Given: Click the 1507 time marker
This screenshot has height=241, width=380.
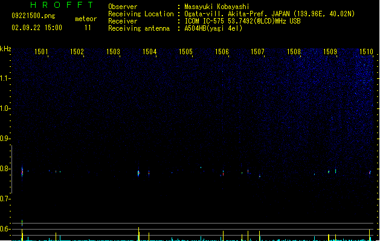Looking at the screenshot, I should (257, 52).
